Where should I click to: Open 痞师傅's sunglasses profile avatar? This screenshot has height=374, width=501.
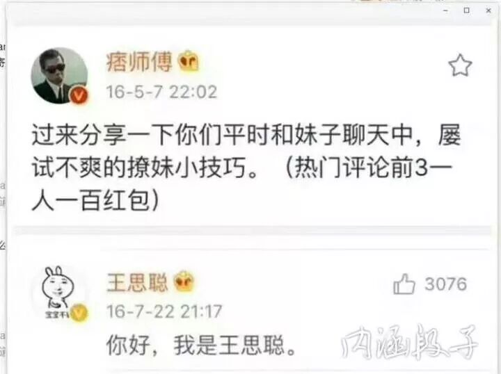59,76
